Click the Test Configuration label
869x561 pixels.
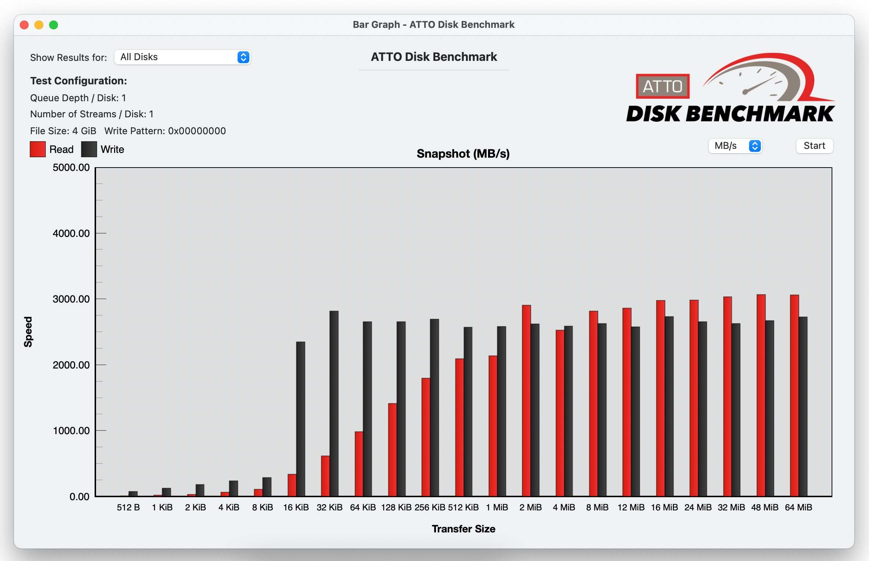point(78,81)
